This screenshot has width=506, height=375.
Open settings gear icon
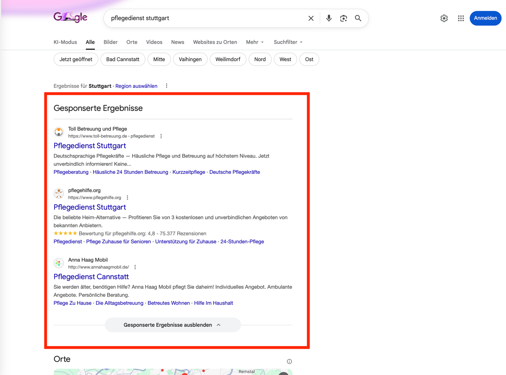(444, 18)
